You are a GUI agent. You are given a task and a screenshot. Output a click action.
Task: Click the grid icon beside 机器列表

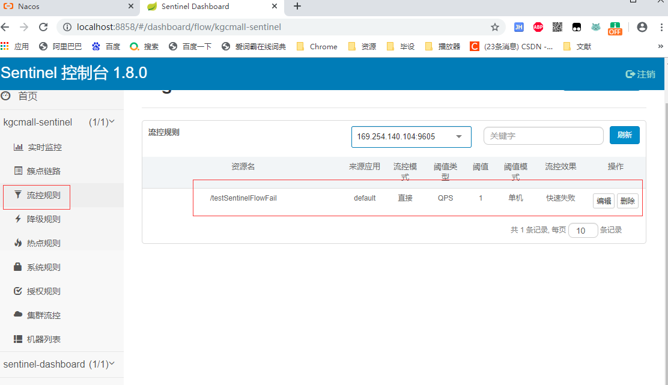(18, 339)
